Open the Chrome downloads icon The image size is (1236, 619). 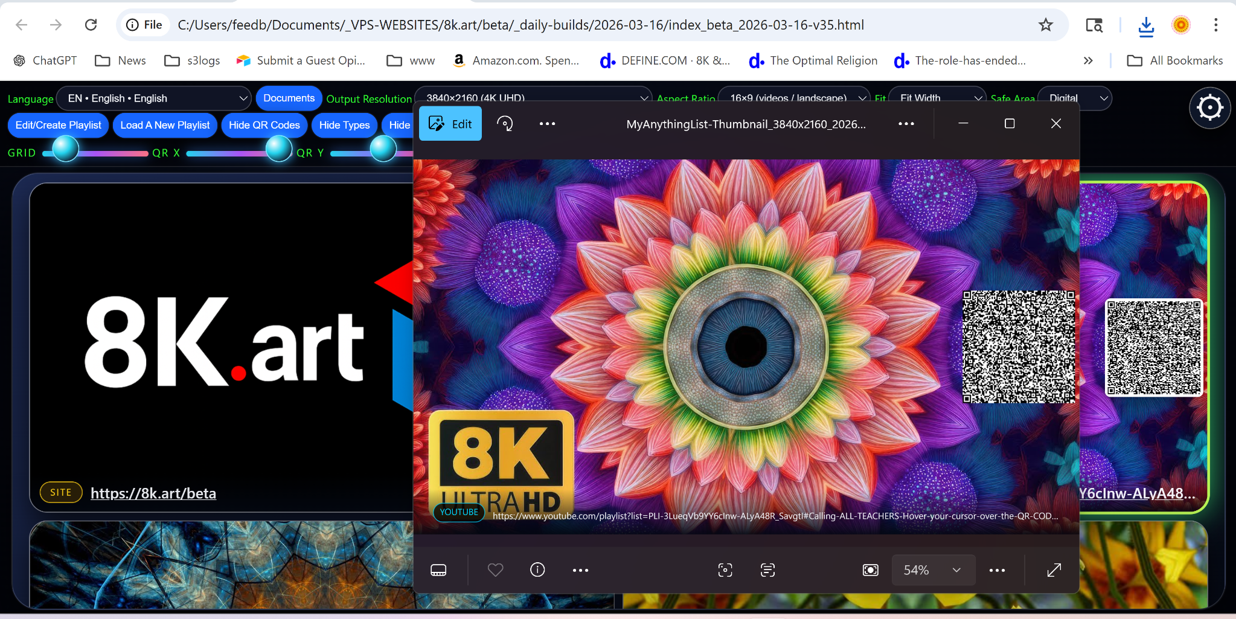1146,25
